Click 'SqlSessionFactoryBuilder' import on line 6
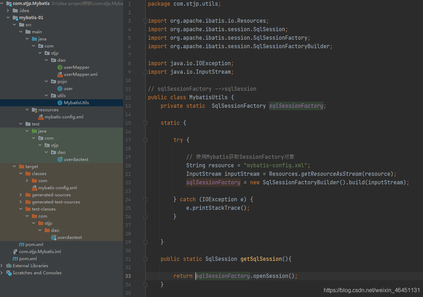 point(291,46)
